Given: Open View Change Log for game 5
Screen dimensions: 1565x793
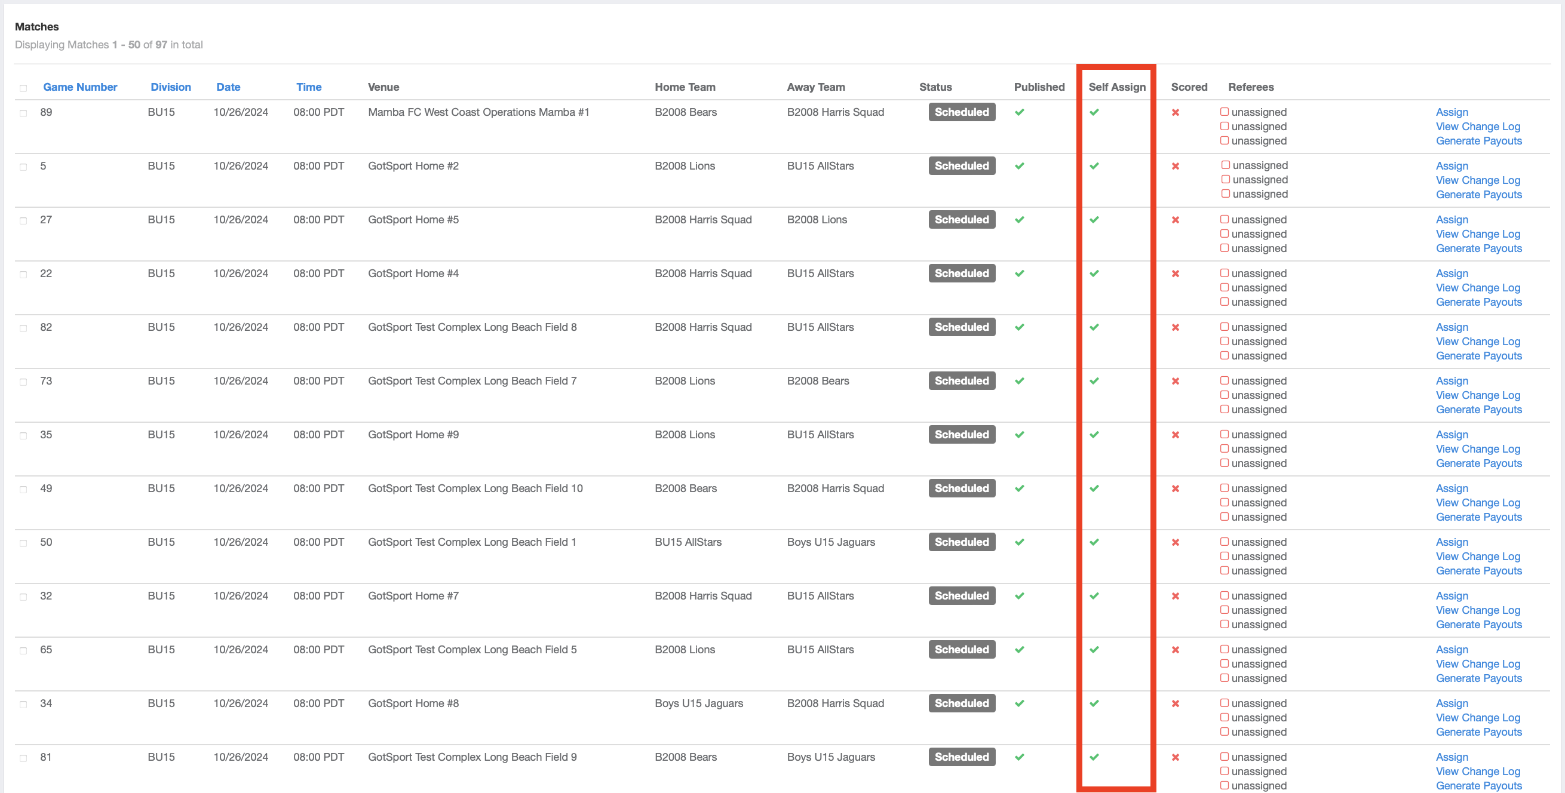Looking at the screenshot, I should pos(1478,180).
